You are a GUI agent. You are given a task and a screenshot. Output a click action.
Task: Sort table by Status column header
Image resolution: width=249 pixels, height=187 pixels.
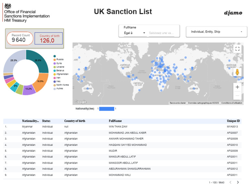pyautogui.click(x=46, y=121)
